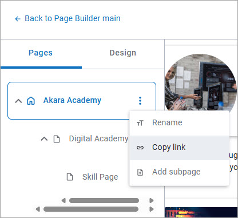
Task: Click the upper horizontal scrollbar thumb
Action: click(x=104, y=200)
